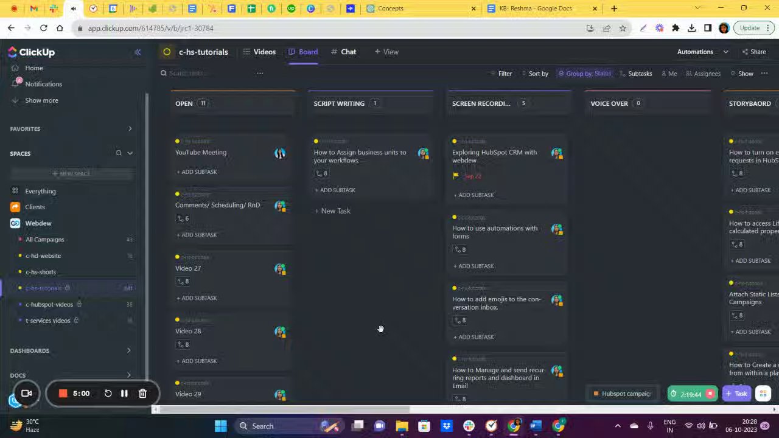The image size is (779, 438).
Task: Open Exploring HubSpot CRM with webdew task
Action: click(494, 156)
